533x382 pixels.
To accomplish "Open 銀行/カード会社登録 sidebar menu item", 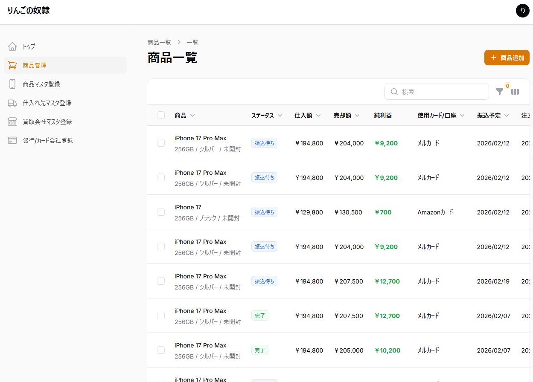I will [48, 140].
